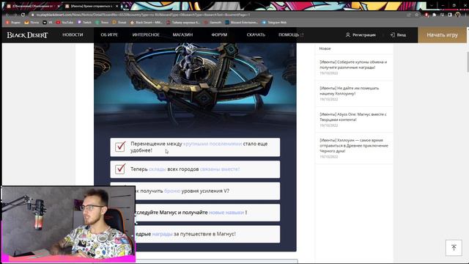The image size is (469, 264).
Task: Click the Вход login link
Action: [x=398, y=35]
